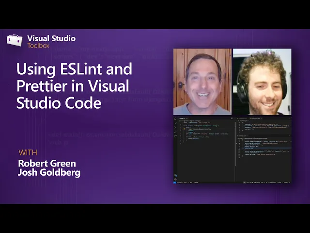The width and height of the screenshot is (310, 233).
Task: Click the "Visual Studio" heading text
Action: (x=51, y=38)
